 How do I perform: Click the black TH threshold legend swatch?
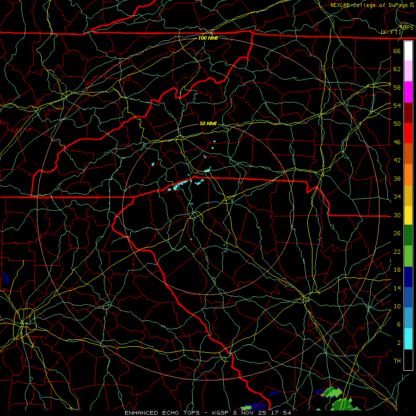[x=408, y=360]
